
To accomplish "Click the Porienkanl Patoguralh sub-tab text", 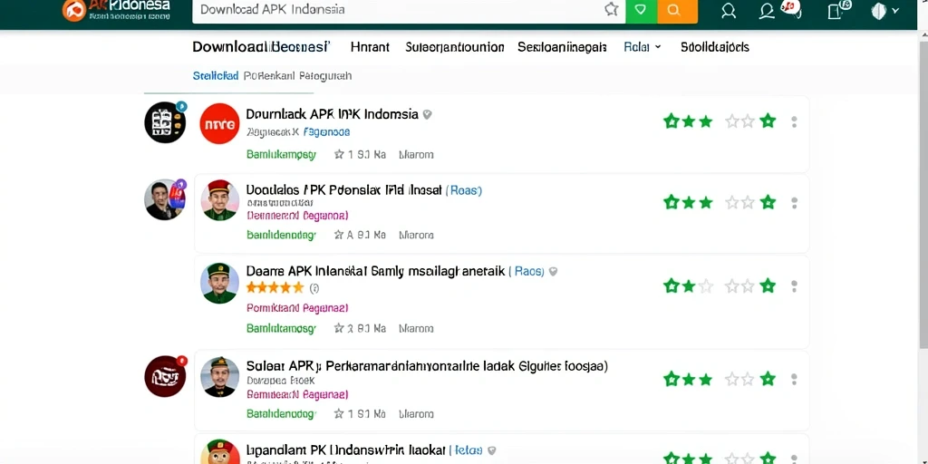I will coord(297,76).
